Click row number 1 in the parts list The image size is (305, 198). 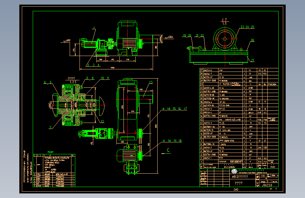[x=201, y=162]
